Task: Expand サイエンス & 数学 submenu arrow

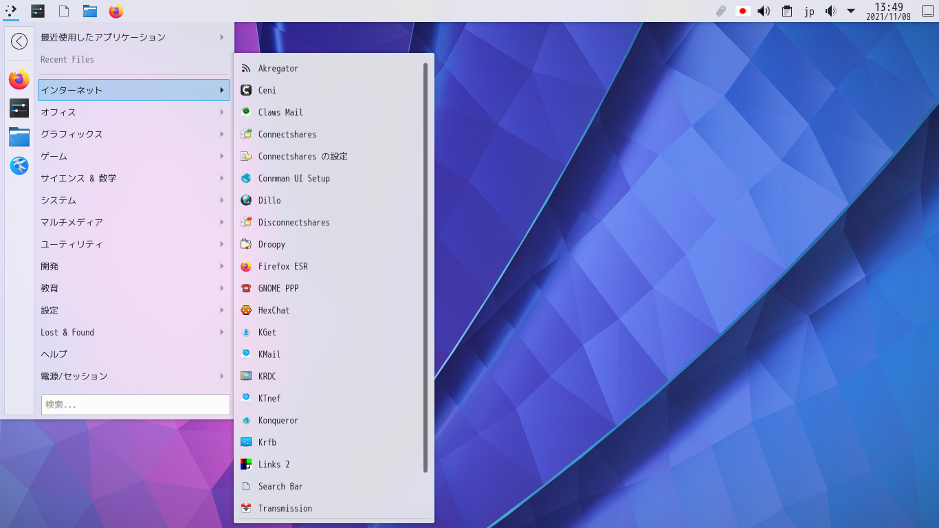Action: [x=222, y=178]
